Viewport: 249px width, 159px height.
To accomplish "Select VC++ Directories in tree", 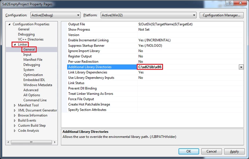I will coord(30,39).
